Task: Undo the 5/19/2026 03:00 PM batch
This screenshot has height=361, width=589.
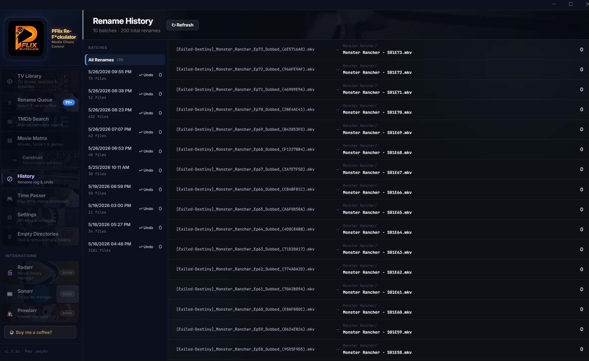Action: tap(146, 209)
